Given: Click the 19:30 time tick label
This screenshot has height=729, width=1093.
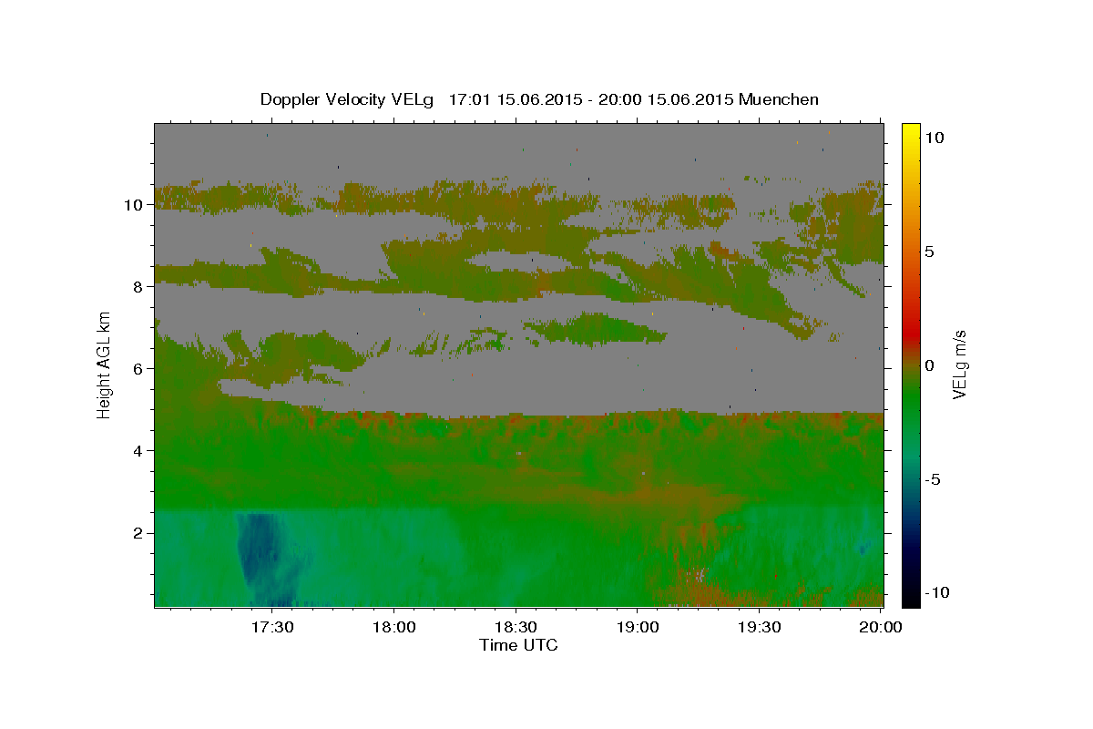Looking at the screenshot, I should (x=760, y=627).
